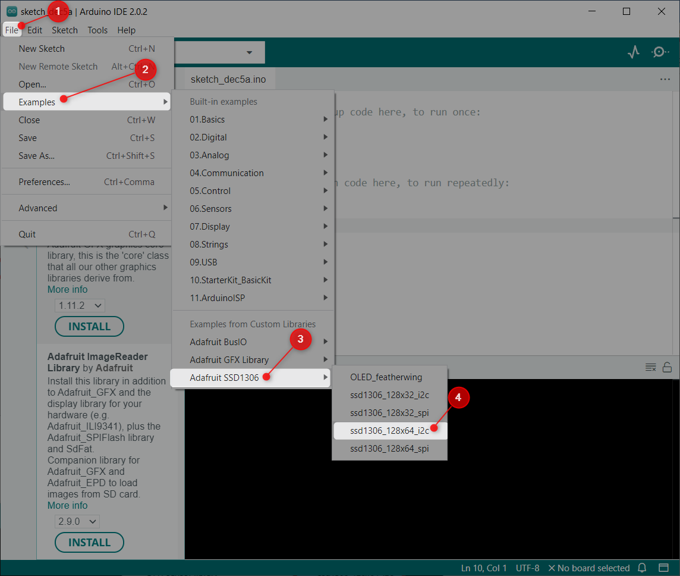Screen dimensions: 680x576
Task: Open the ssd1306_128x64_i2c example
Action: point(389,431)
